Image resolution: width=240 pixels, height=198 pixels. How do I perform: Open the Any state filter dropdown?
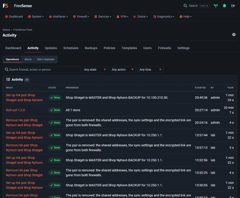click(x=95, y=70)
